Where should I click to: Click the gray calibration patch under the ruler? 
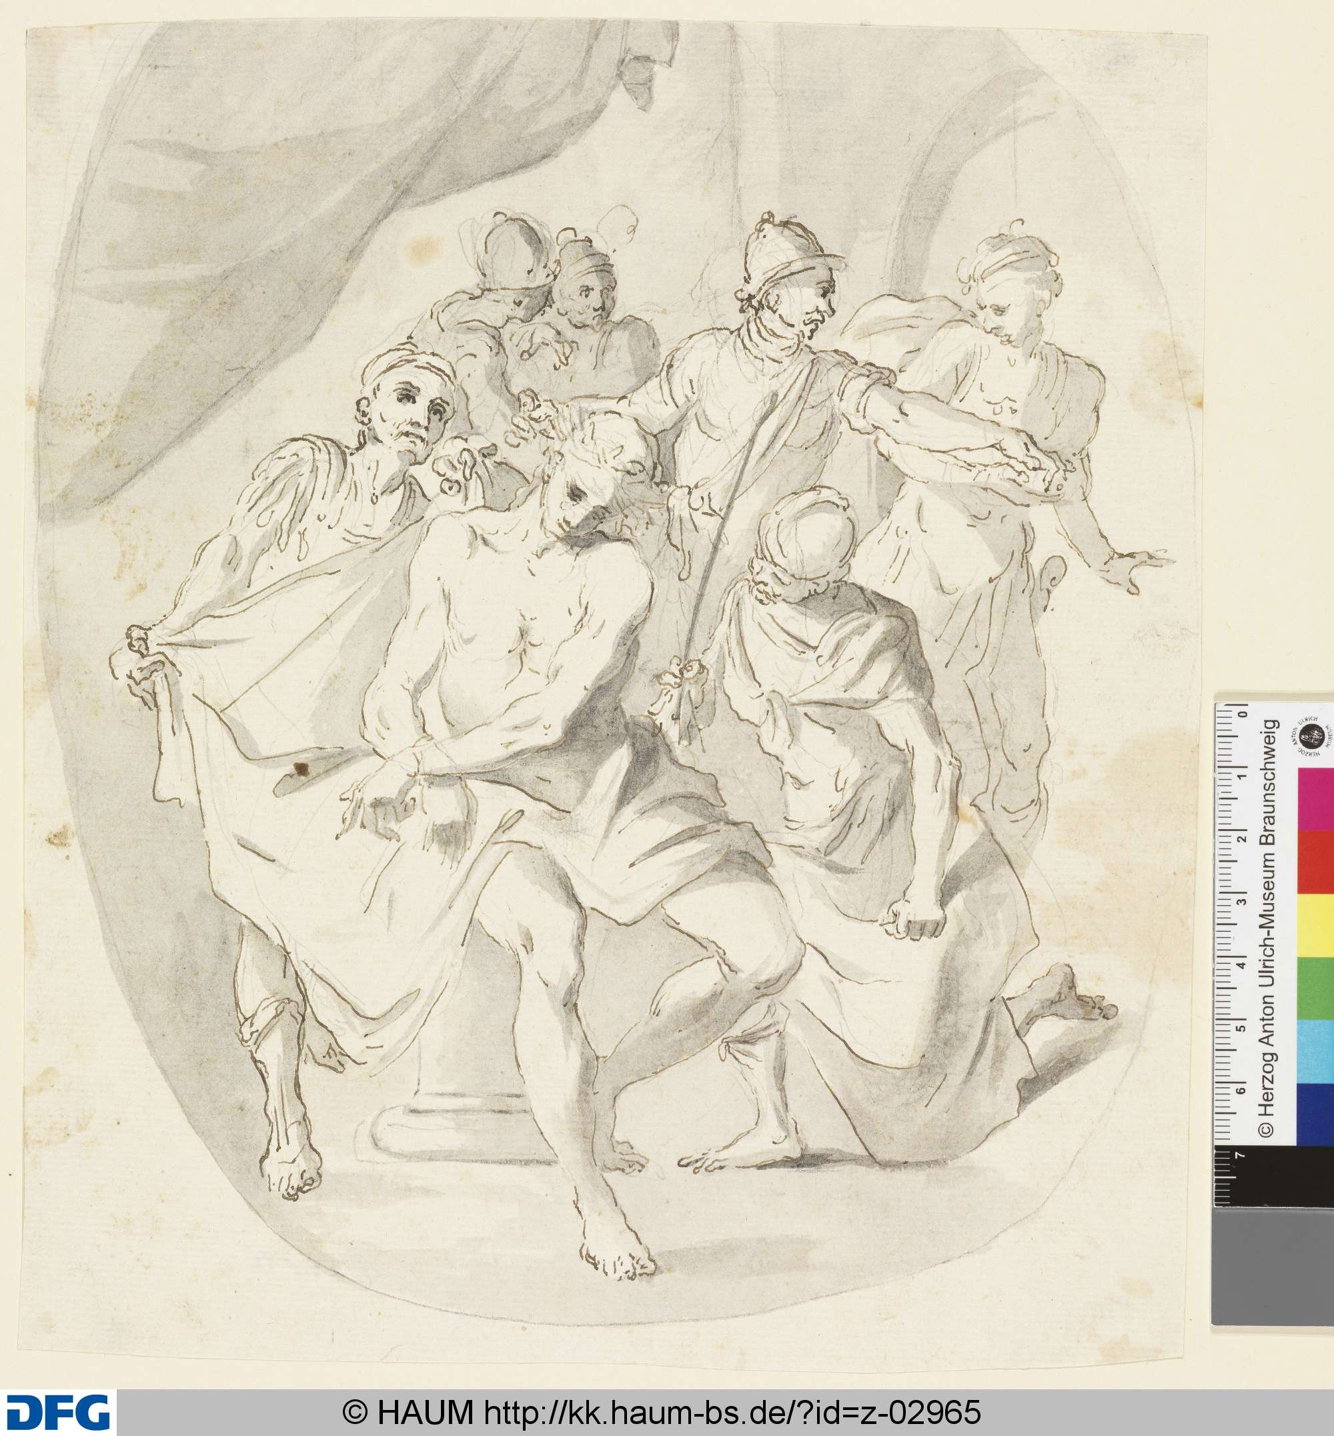click(1274, 1268)
